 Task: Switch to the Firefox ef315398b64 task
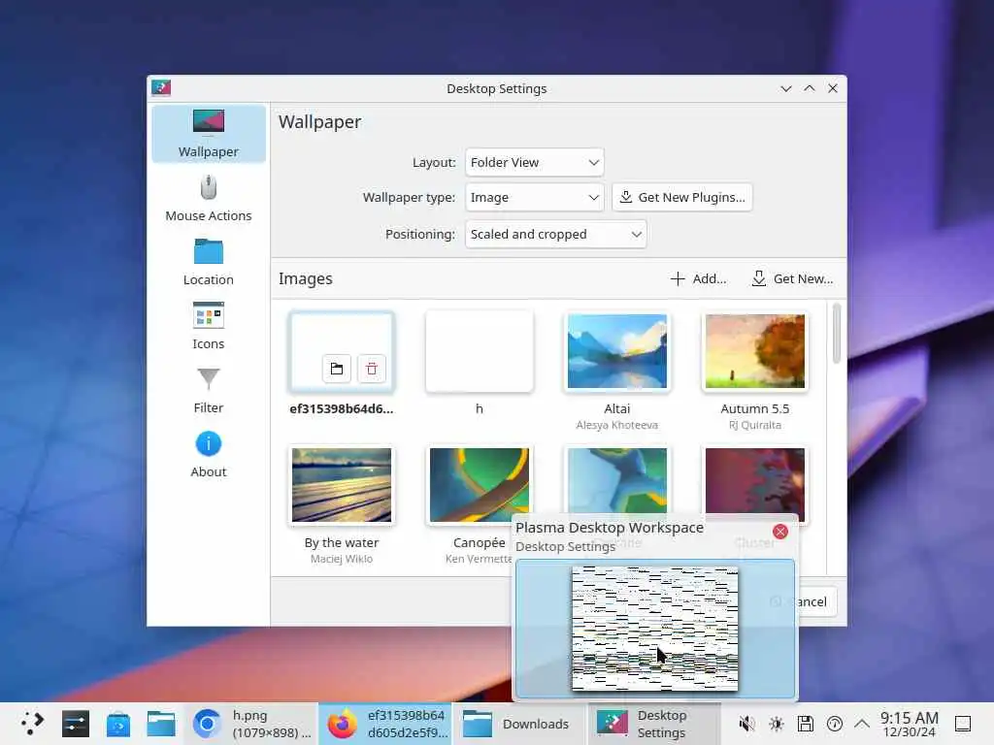385,724
